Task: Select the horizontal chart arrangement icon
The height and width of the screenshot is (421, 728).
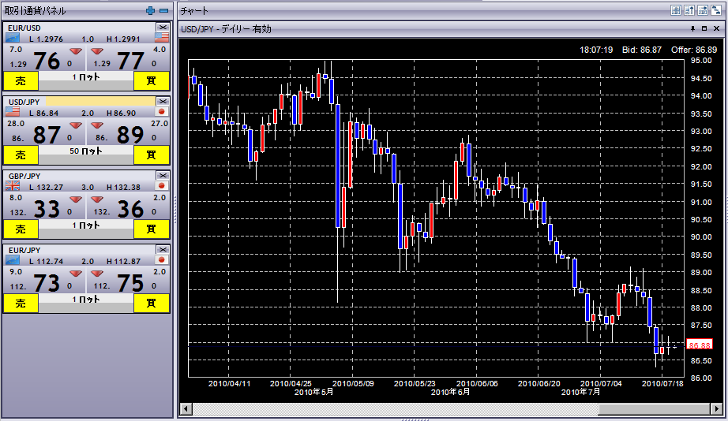Action: pyautogui.click(x=702, y=10)
